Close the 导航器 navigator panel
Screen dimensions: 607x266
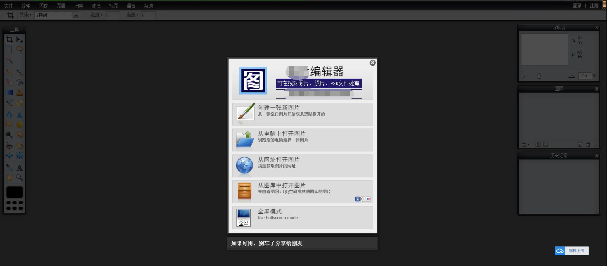597,28
